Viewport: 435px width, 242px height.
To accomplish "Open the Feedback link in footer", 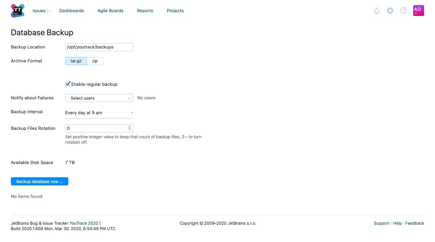I will (x=415, y=223).
